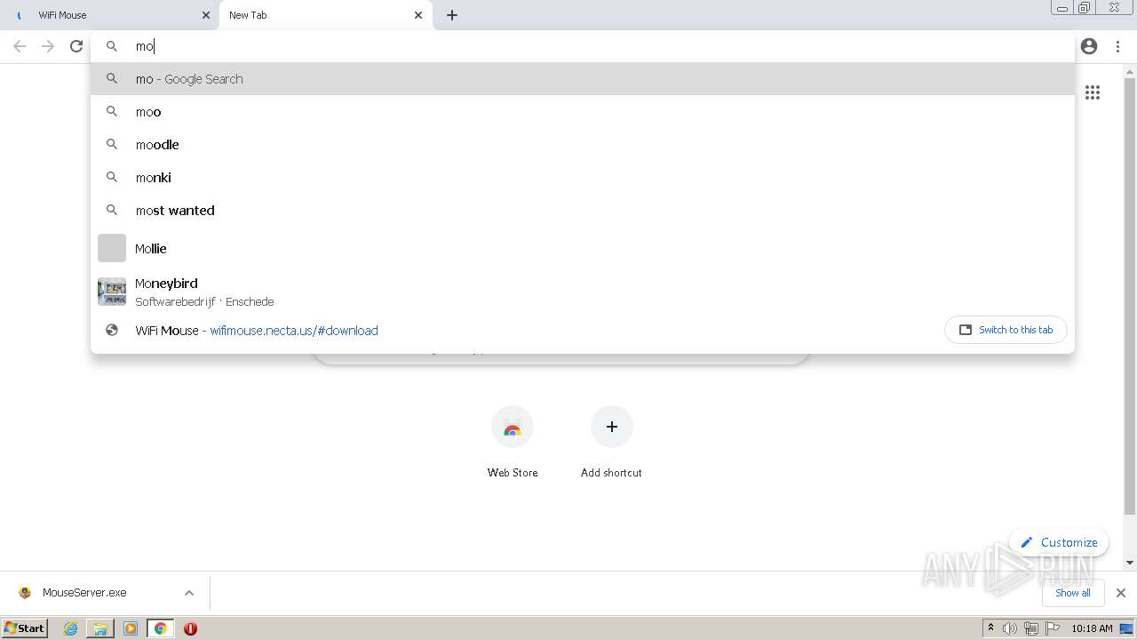Open the Web Store shortcut
This screenshot has width=1137, height=640.
(513, 443)
